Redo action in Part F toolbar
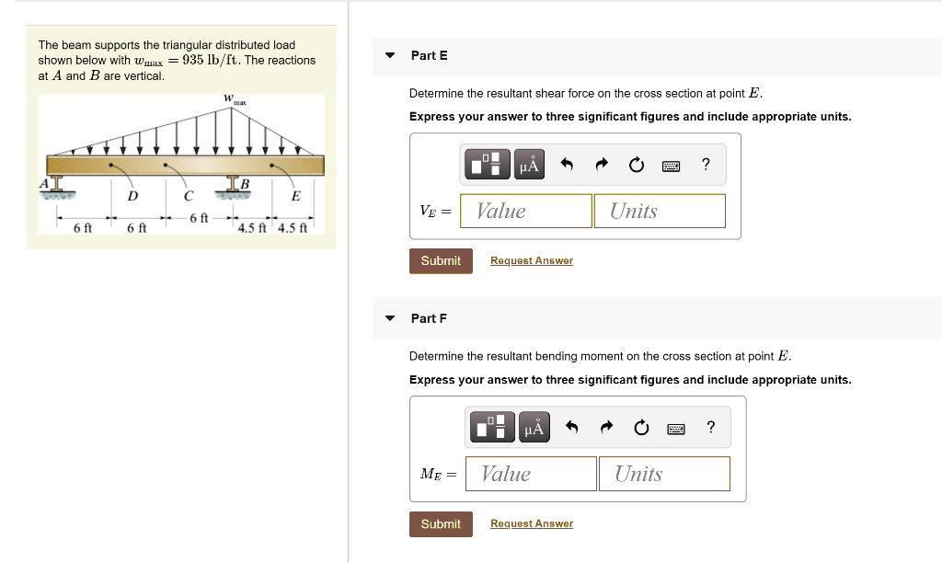 (x=605, y=428)
